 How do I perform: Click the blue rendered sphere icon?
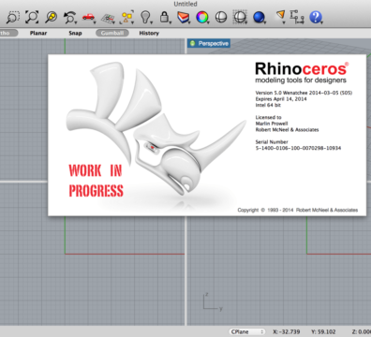pyautogui.click(x=260, y=18)
